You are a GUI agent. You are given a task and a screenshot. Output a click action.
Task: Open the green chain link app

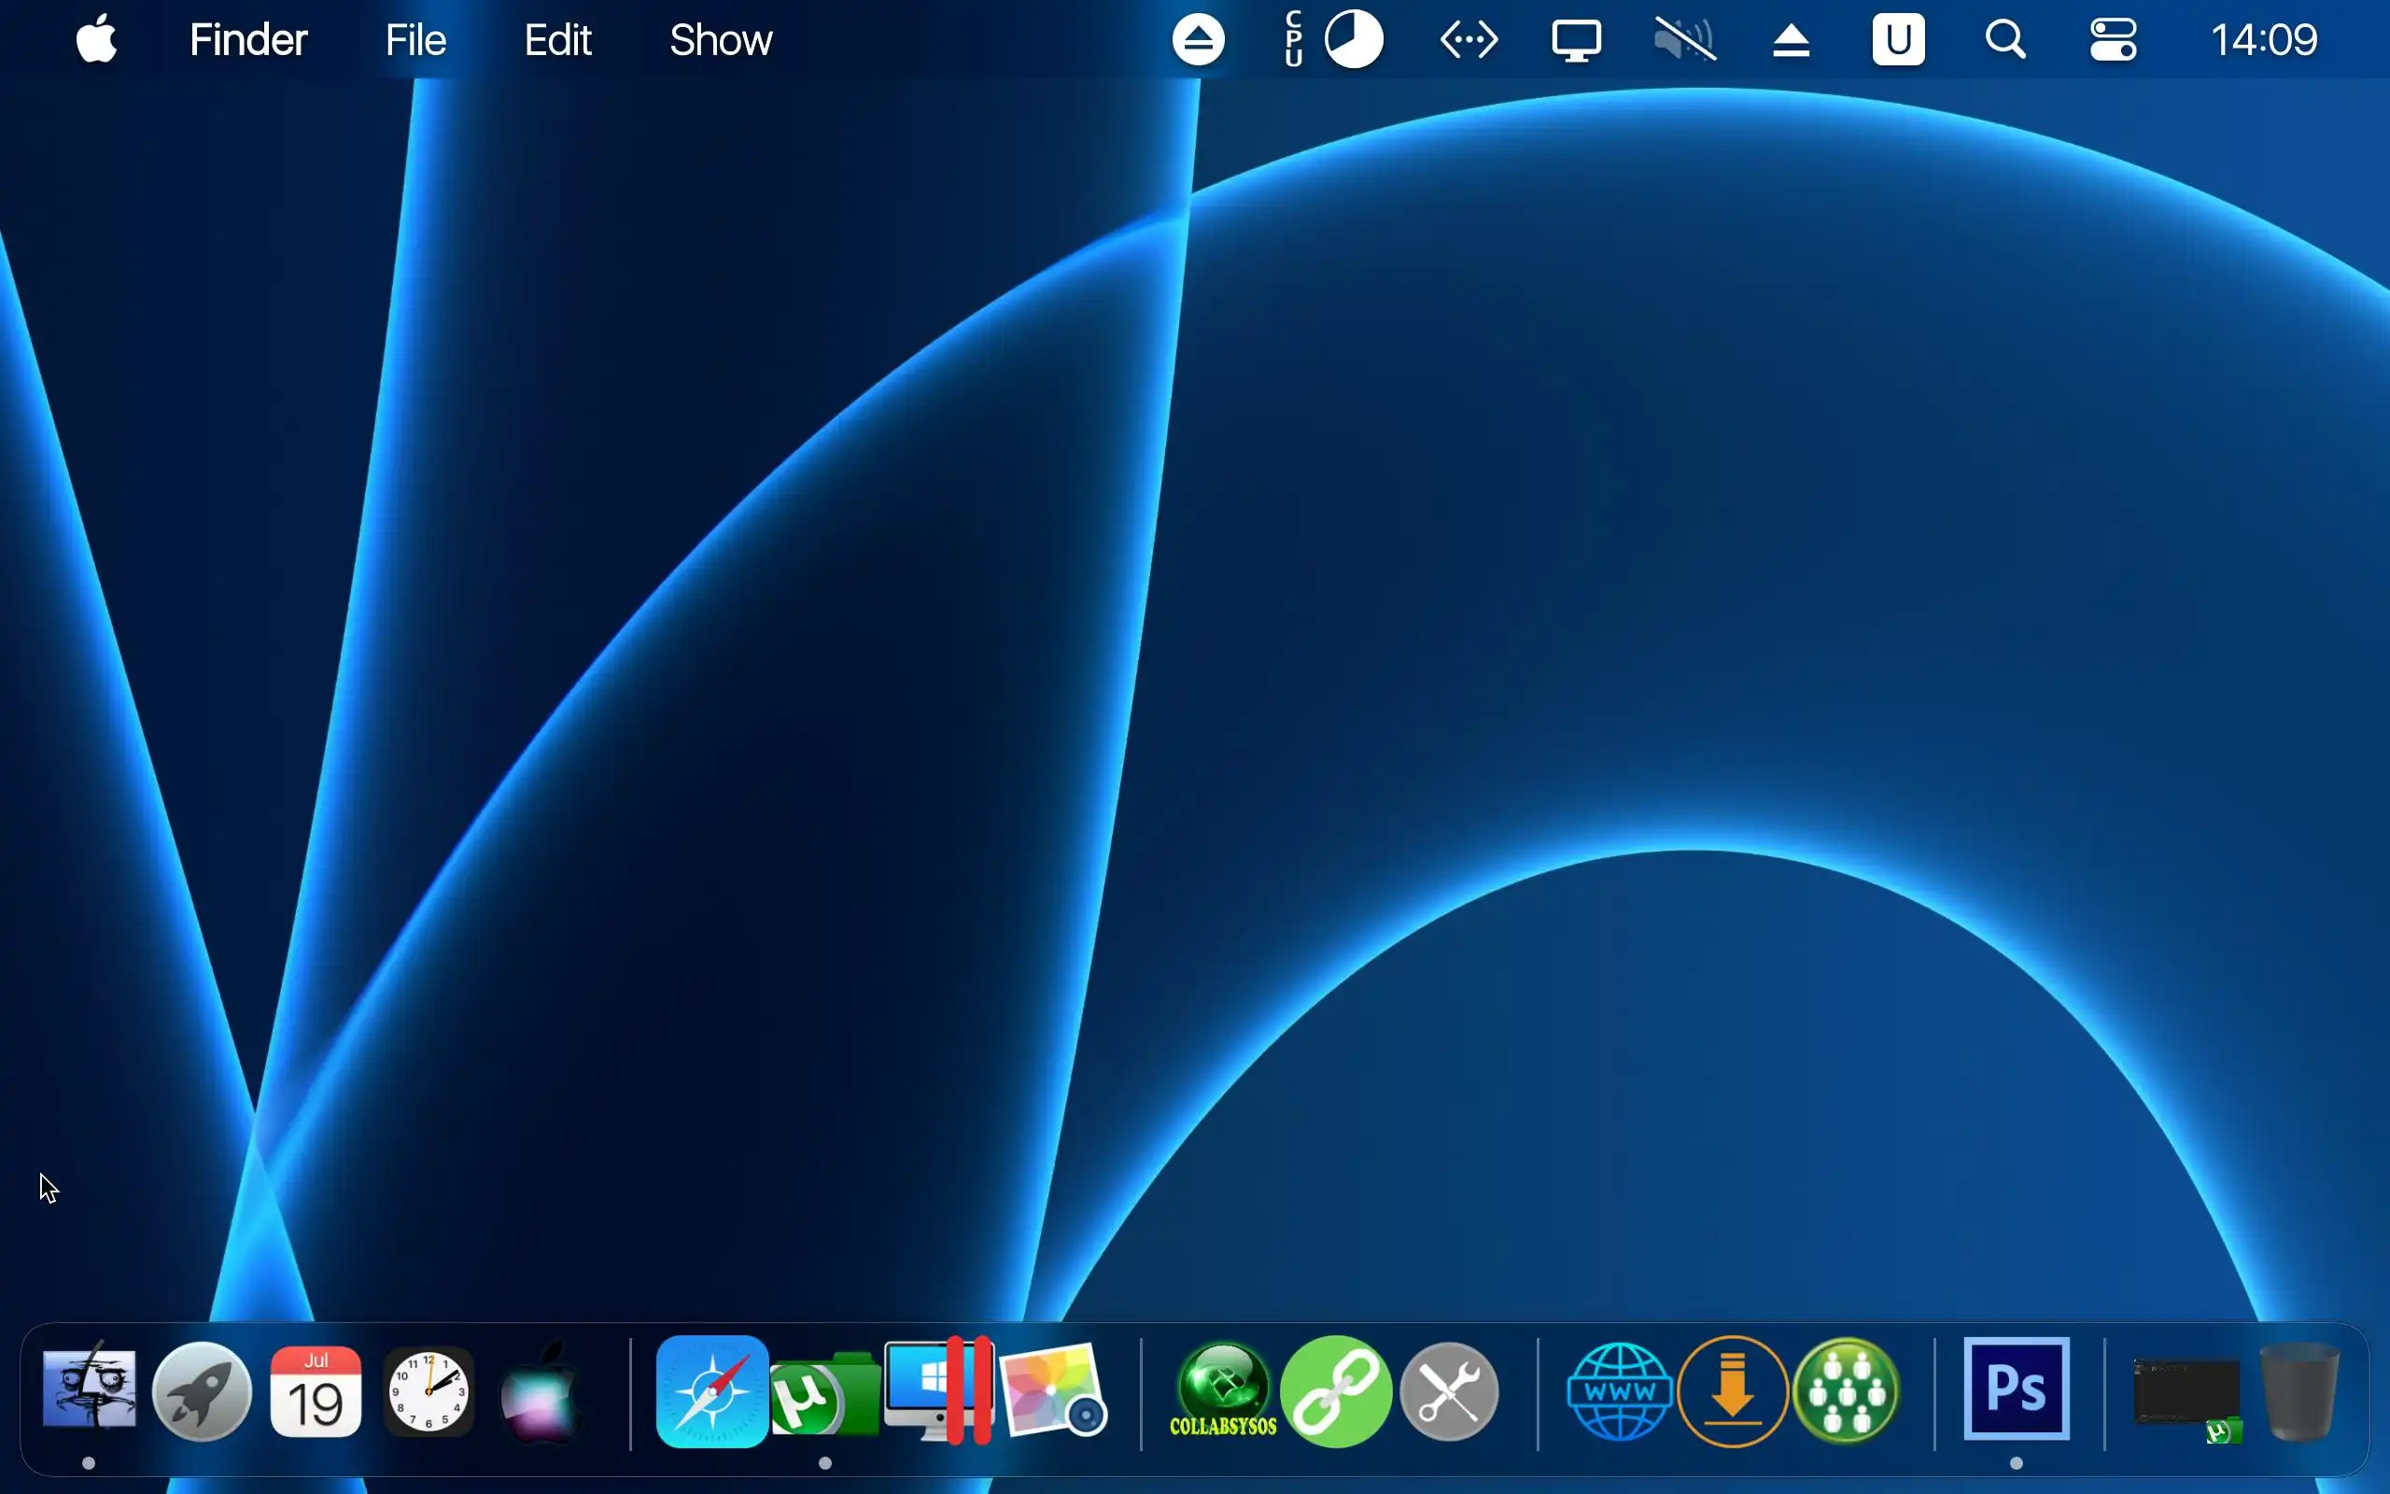point(1336,1391)
